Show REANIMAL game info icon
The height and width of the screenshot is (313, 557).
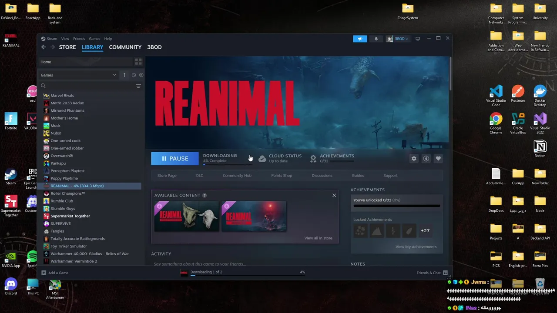(426, 159)
